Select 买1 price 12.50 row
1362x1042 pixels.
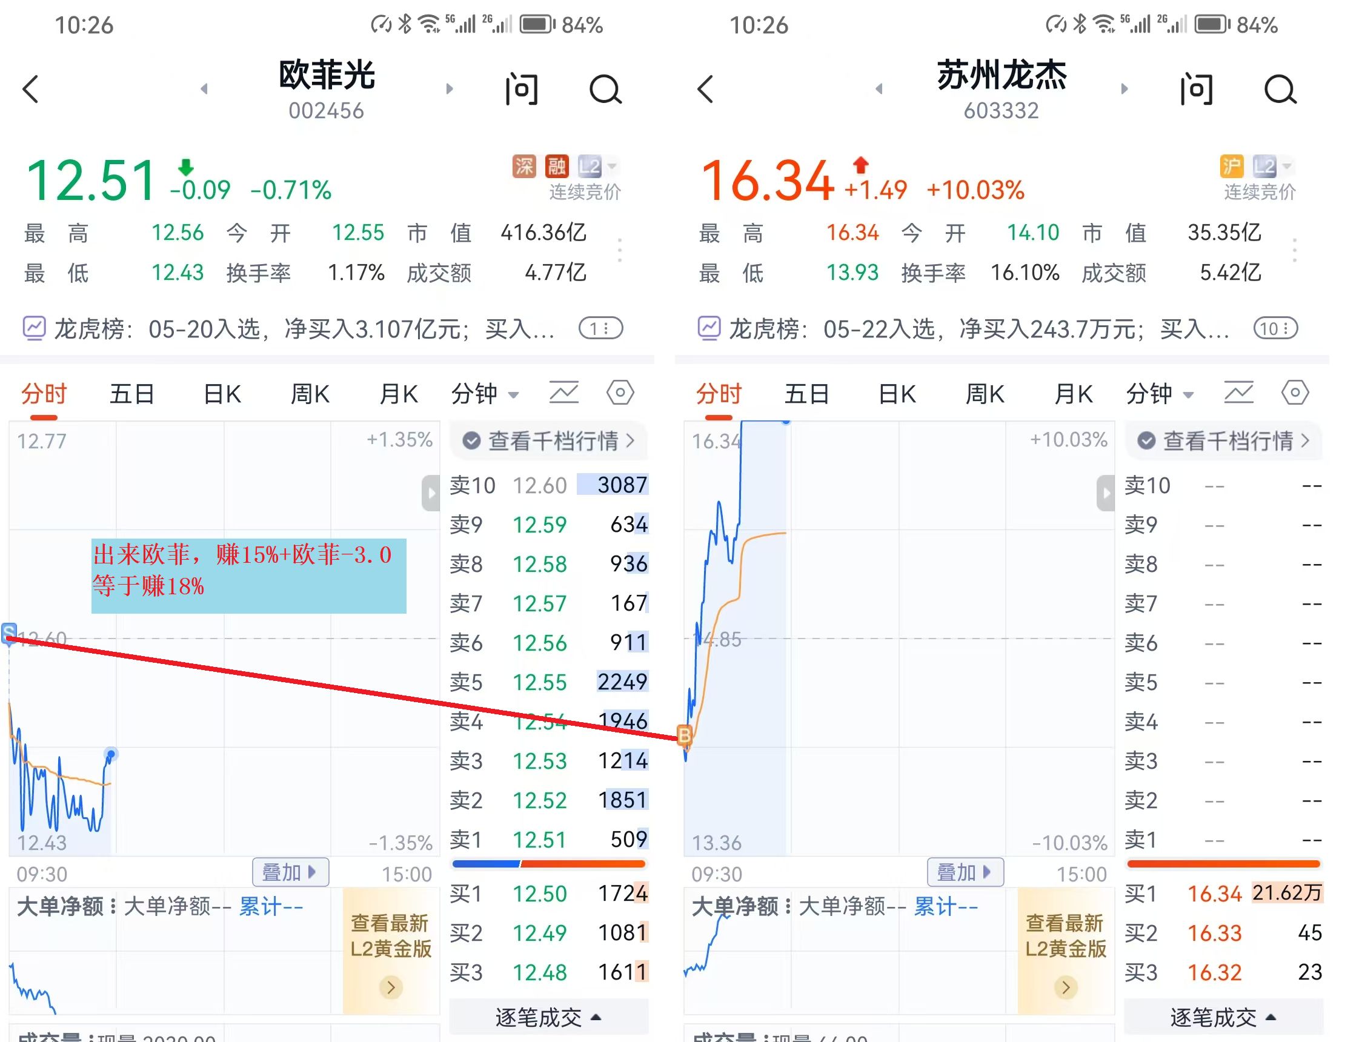[549, 894]
